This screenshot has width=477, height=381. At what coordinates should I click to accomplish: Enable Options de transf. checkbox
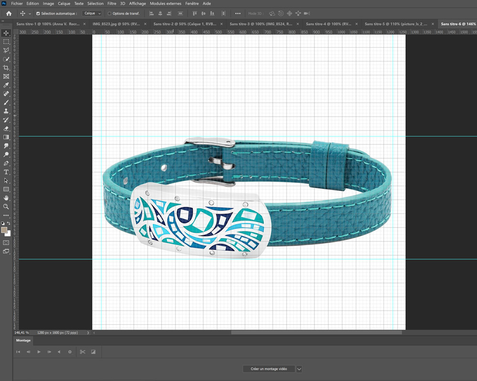[x=109, y=13]
